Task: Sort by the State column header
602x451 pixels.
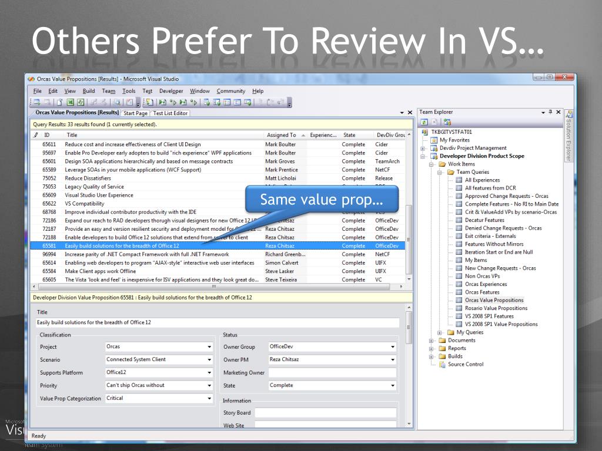Action: [x=357, y=135]
